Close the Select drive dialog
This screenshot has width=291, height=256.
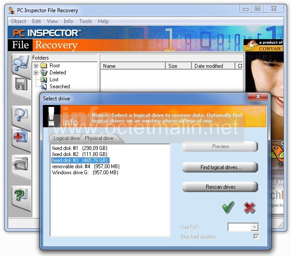[x=258, y=96]
